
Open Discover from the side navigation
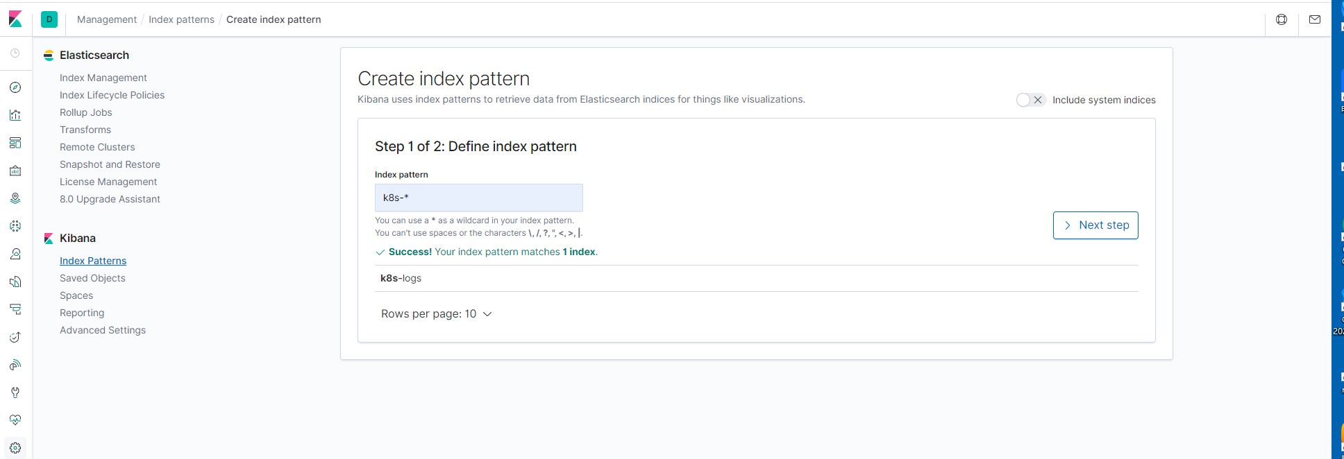tap(15, 87)
